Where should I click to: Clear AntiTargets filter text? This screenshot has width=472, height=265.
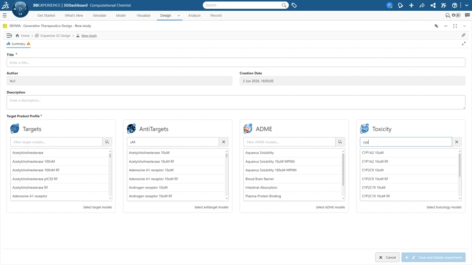224,142
